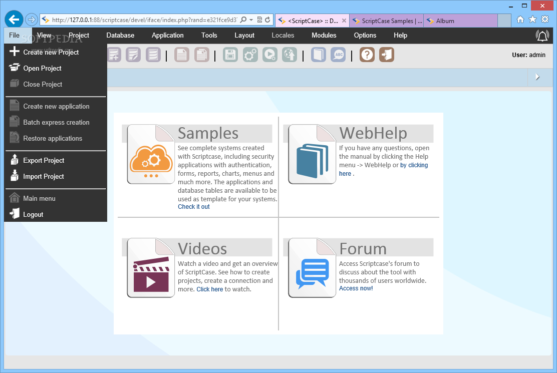Follow the Click here video link

click(209, 289)
